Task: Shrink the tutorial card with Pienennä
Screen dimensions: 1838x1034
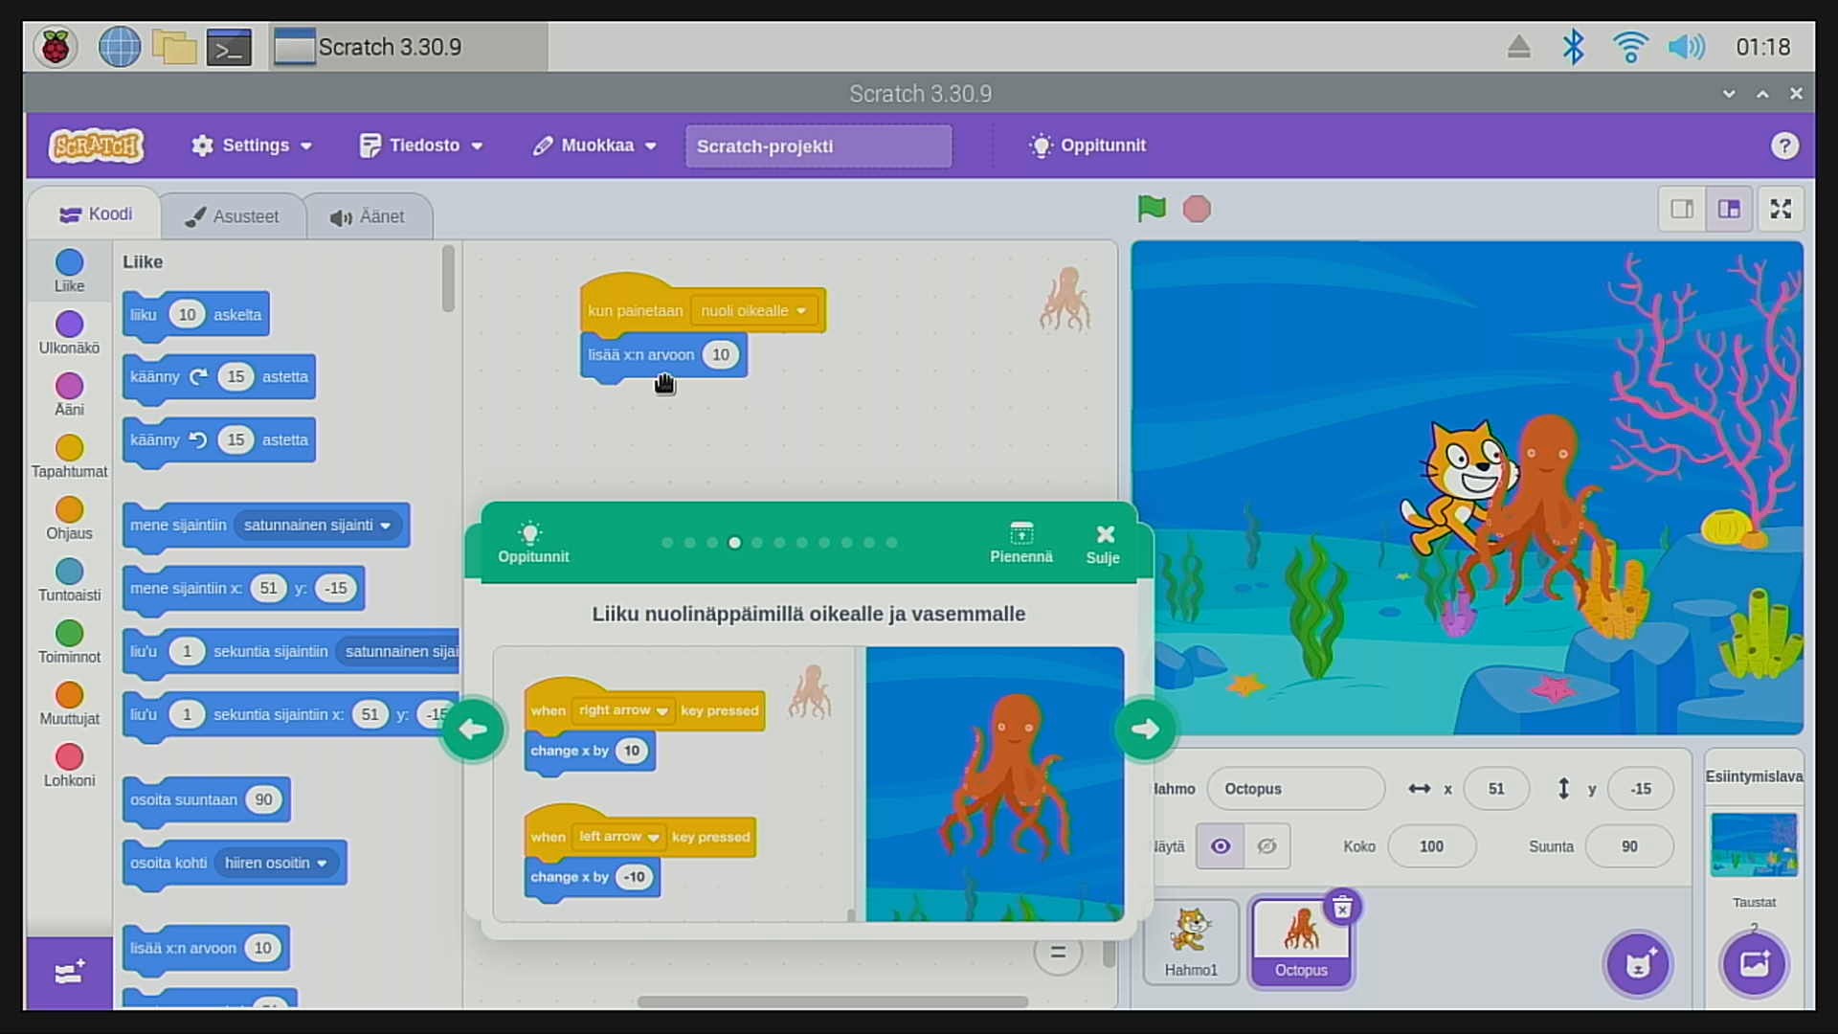Action: [1020, 542]
